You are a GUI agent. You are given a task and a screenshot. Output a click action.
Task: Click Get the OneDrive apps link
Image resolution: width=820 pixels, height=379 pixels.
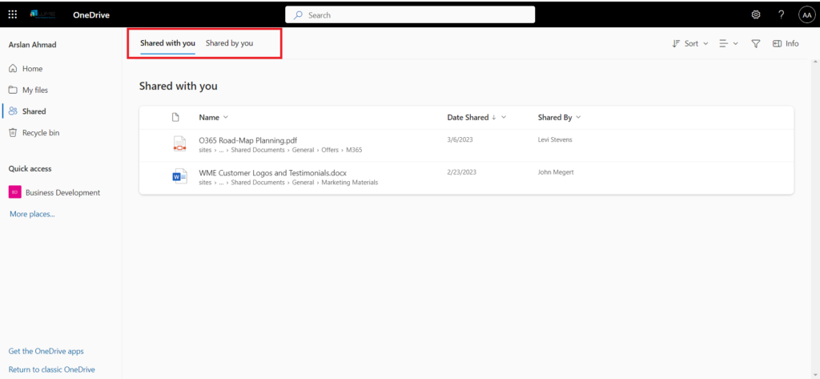pos(46,351)
